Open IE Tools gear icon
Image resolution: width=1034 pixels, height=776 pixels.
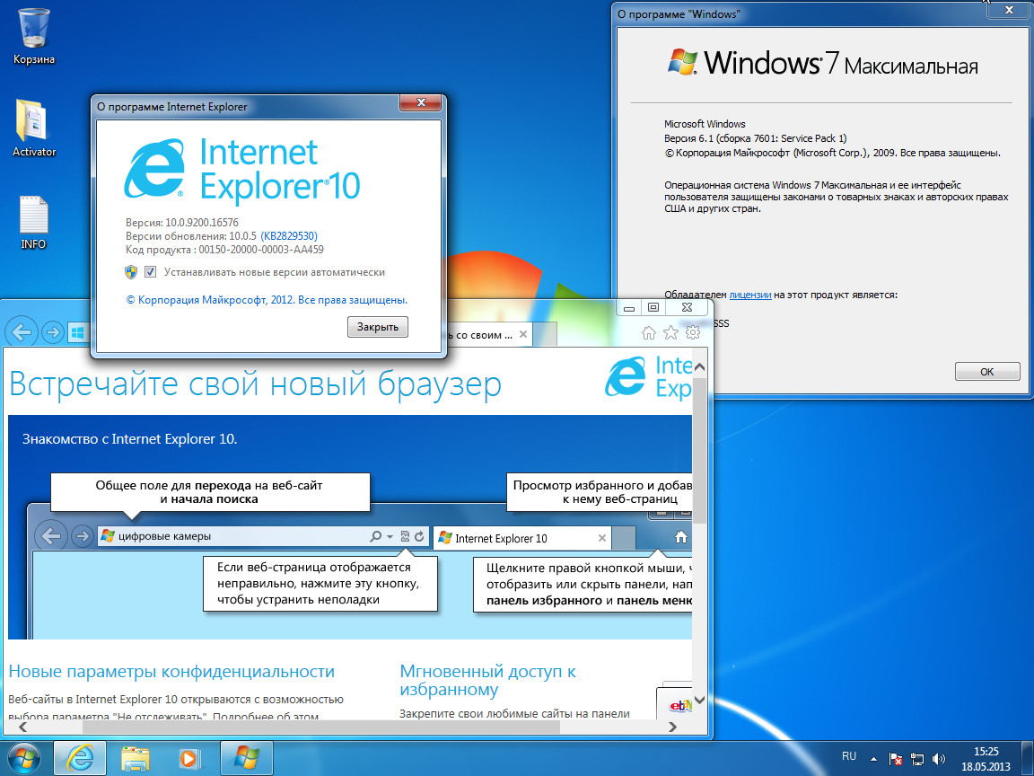point(692,332)
